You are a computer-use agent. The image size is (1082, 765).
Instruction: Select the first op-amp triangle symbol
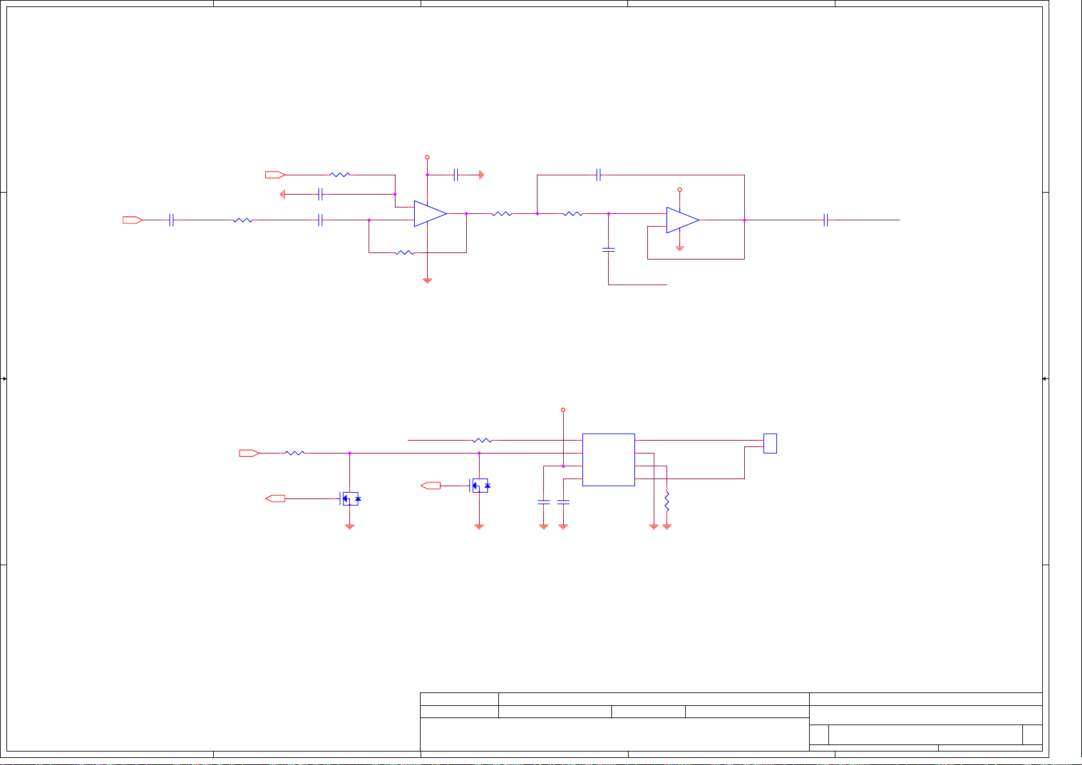pyautogui.click(x=429, y=214)
